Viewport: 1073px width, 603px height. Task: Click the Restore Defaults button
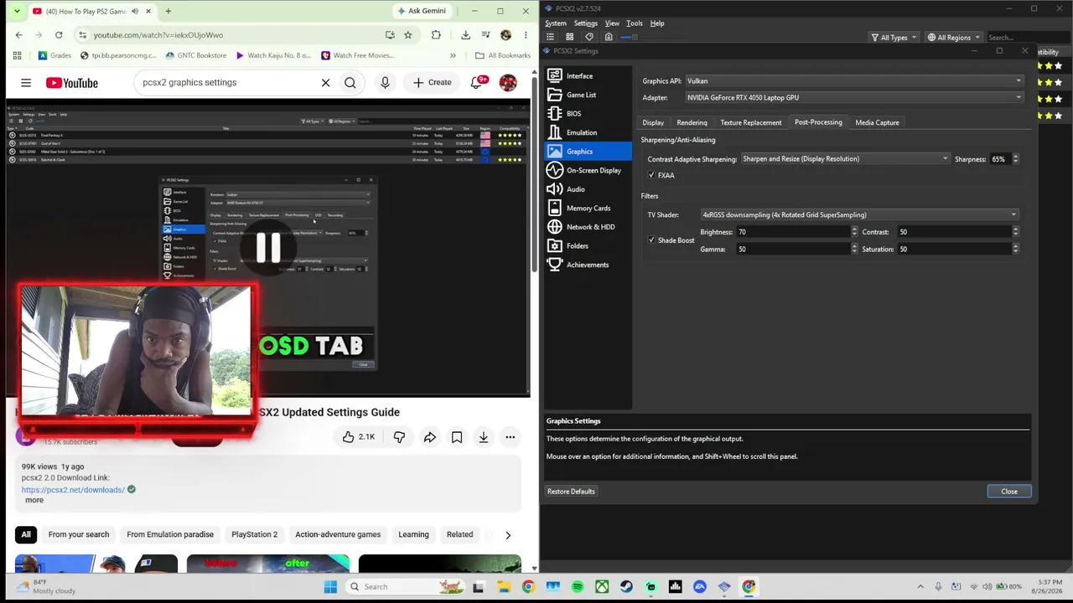[x=571, y=492]
